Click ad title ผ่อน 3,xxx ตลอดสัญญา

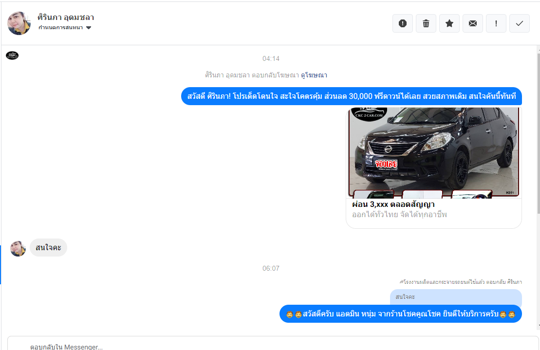[393, 204]
